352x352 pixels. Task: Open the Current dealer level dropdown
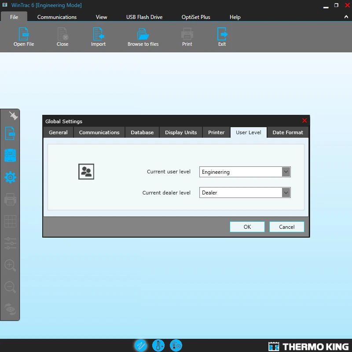coord(286,192)
